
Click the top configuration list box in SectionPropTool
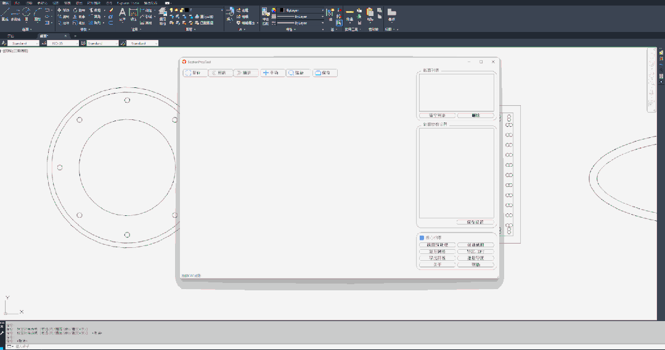pyautogui.click(x=456, y=93)
